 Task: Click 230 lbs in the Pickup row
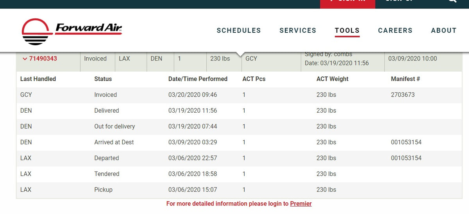(x=326, y=189)
